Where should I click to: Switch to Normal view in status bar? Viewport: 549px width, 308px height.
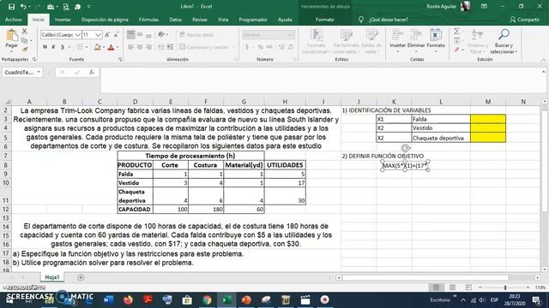tap(437, 287)
